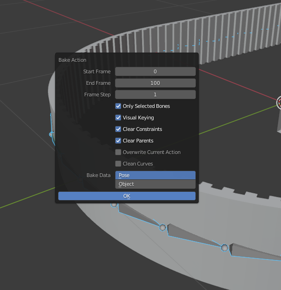Click the Start Frame number field
Image resolution: width=281 pixels, height=290 pixels.
pos(155,71)
